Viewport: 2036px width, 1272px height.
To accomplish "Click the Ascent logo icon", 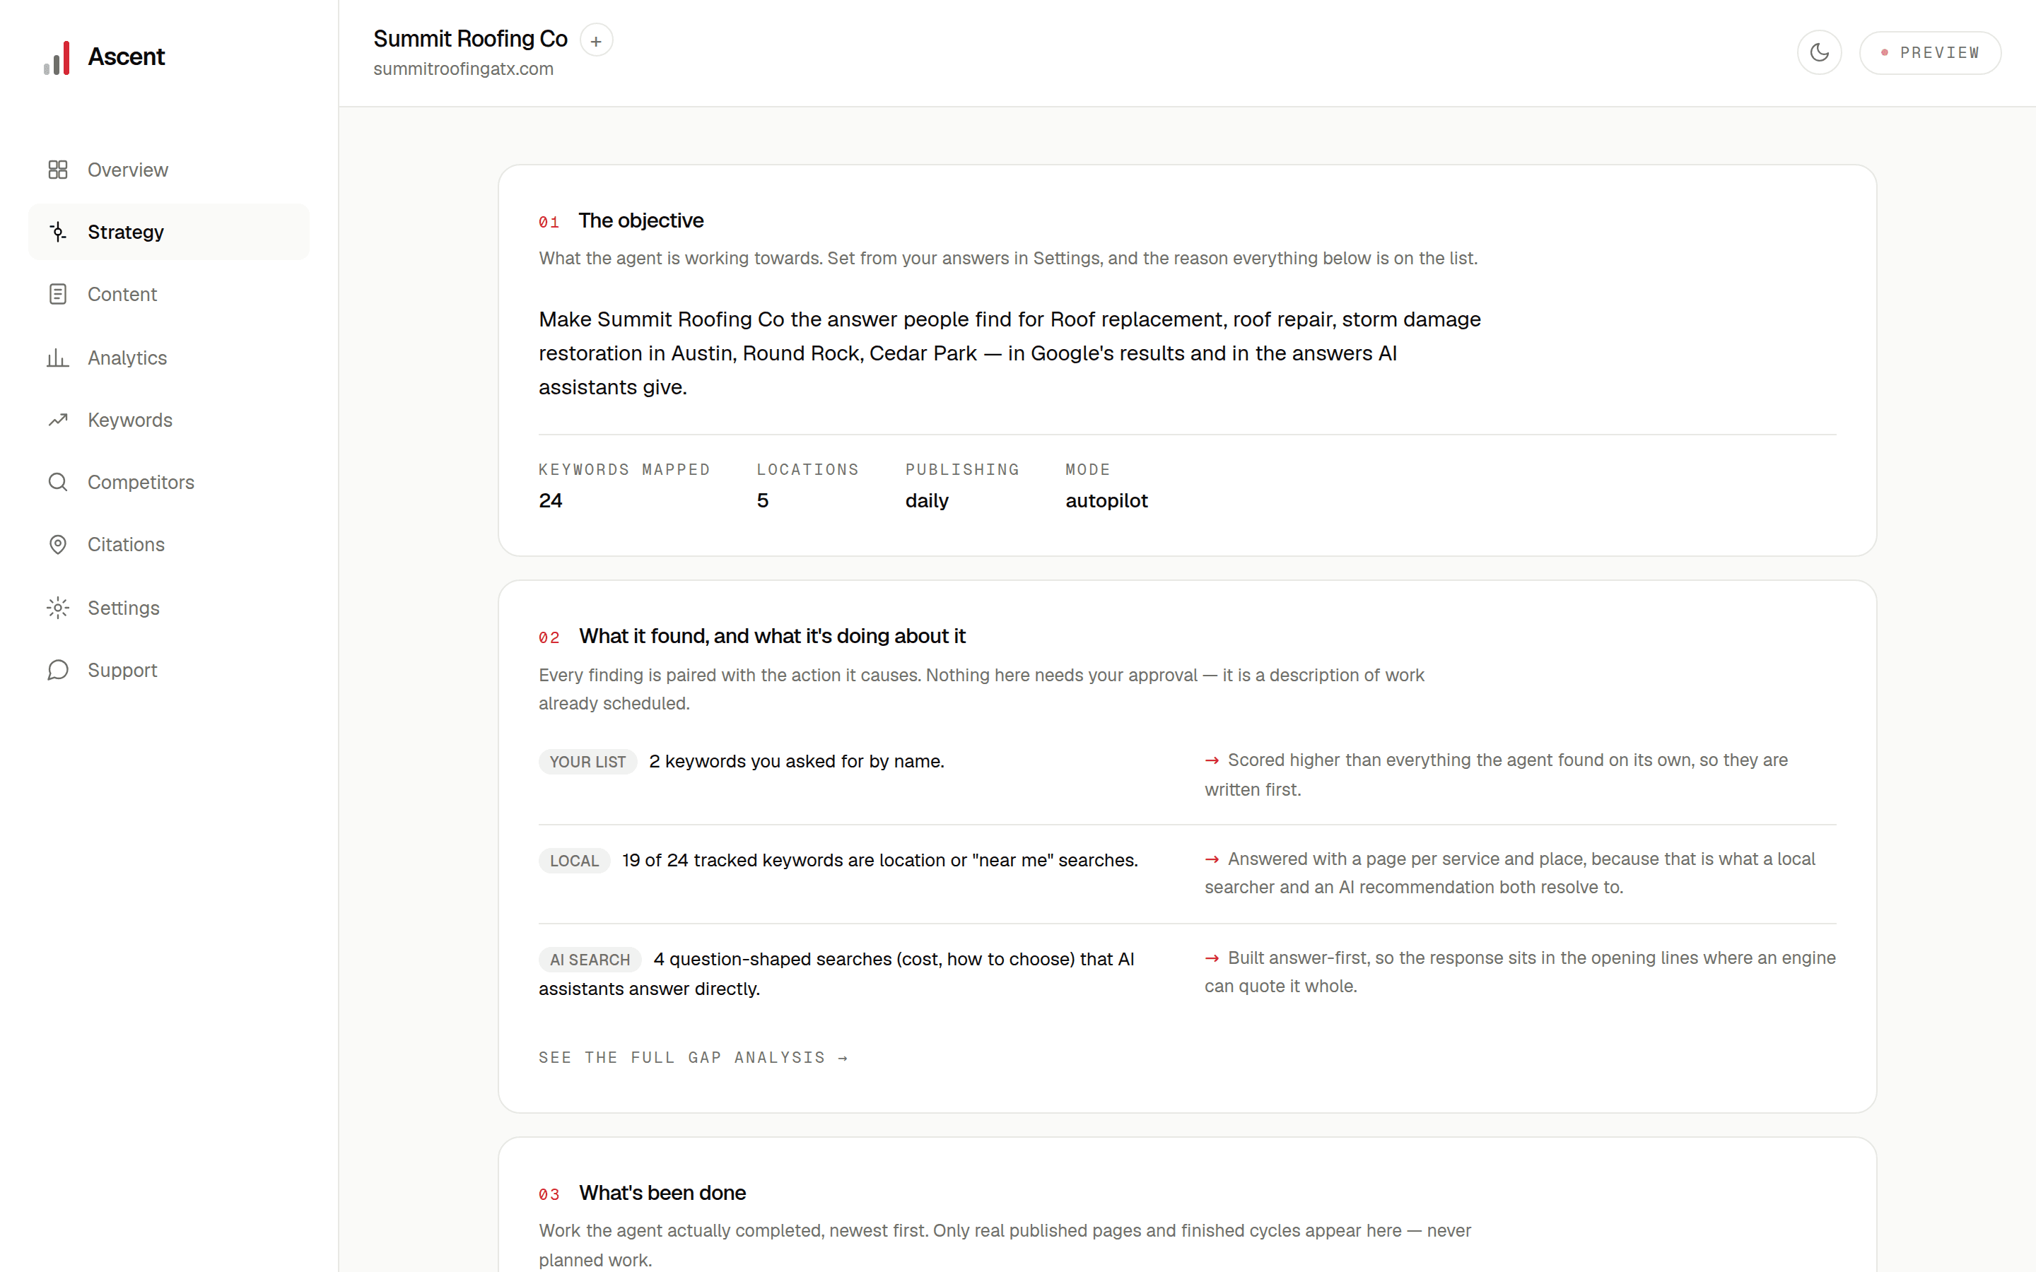I will pyautogui.click(x=57, y=57).
